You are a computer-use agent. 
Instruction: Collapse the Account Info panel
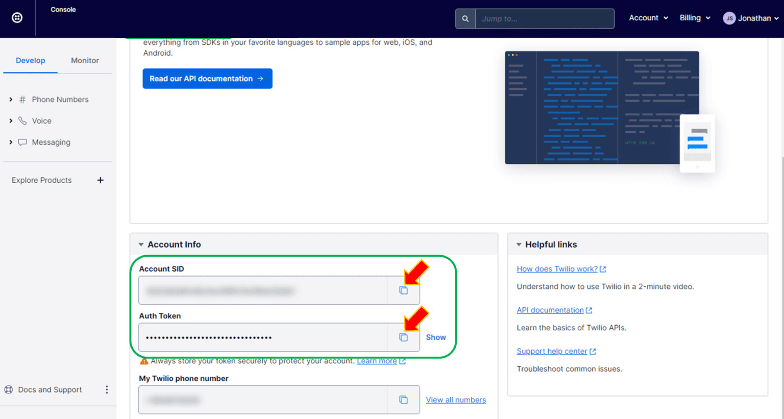[141, 244]
